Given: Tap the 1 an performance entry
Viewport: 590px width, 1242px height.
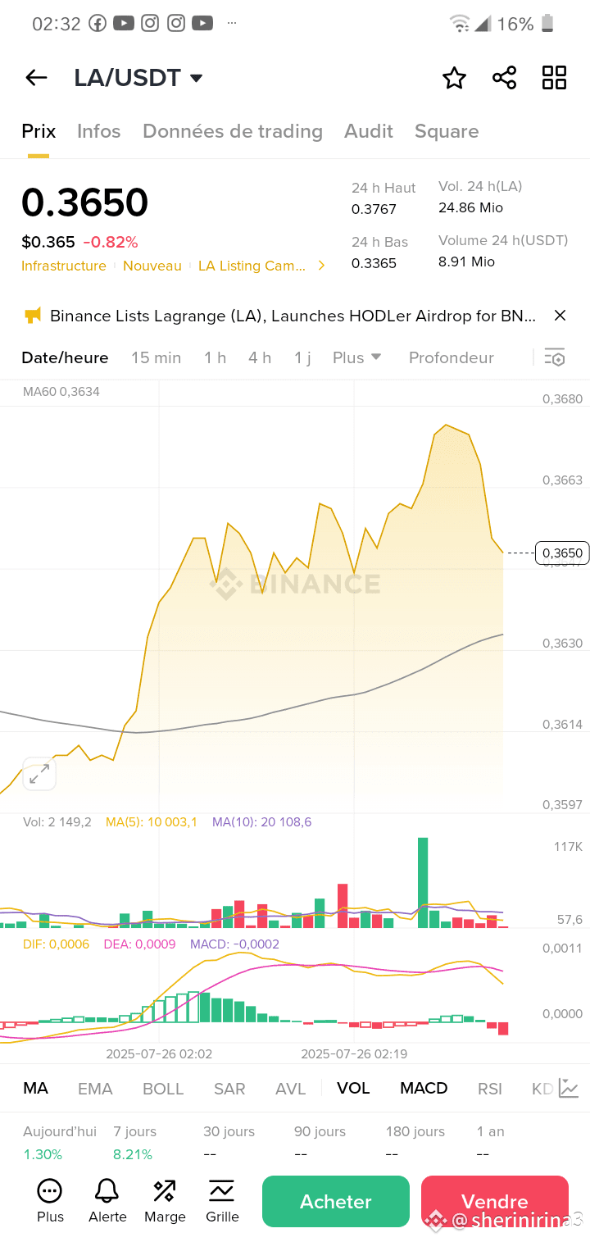Looking at the screenshot, I should coord(491,1143).
